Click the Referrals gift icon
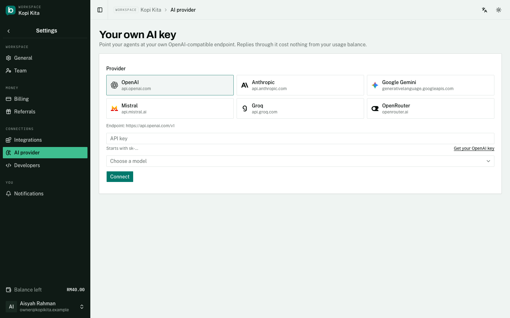Screen dimensions: 510x318 (8, 112)
